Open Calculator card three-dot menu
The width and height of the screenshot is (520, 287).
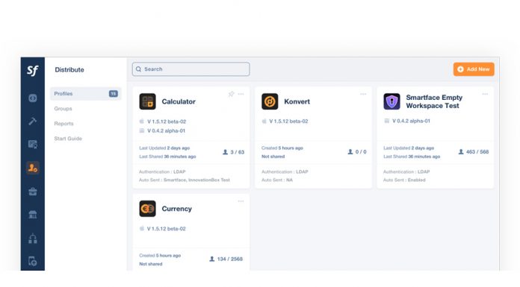click(x=241, y=94)
